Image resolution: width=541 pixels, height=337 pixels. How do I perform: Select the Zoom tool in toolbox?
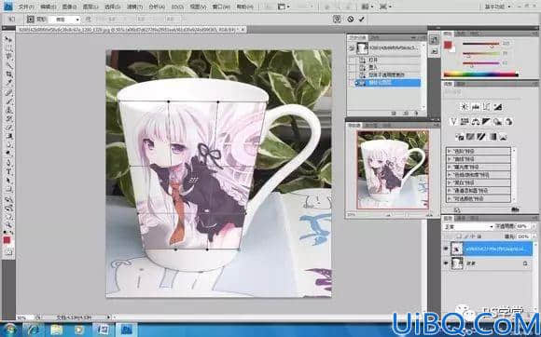8,225
